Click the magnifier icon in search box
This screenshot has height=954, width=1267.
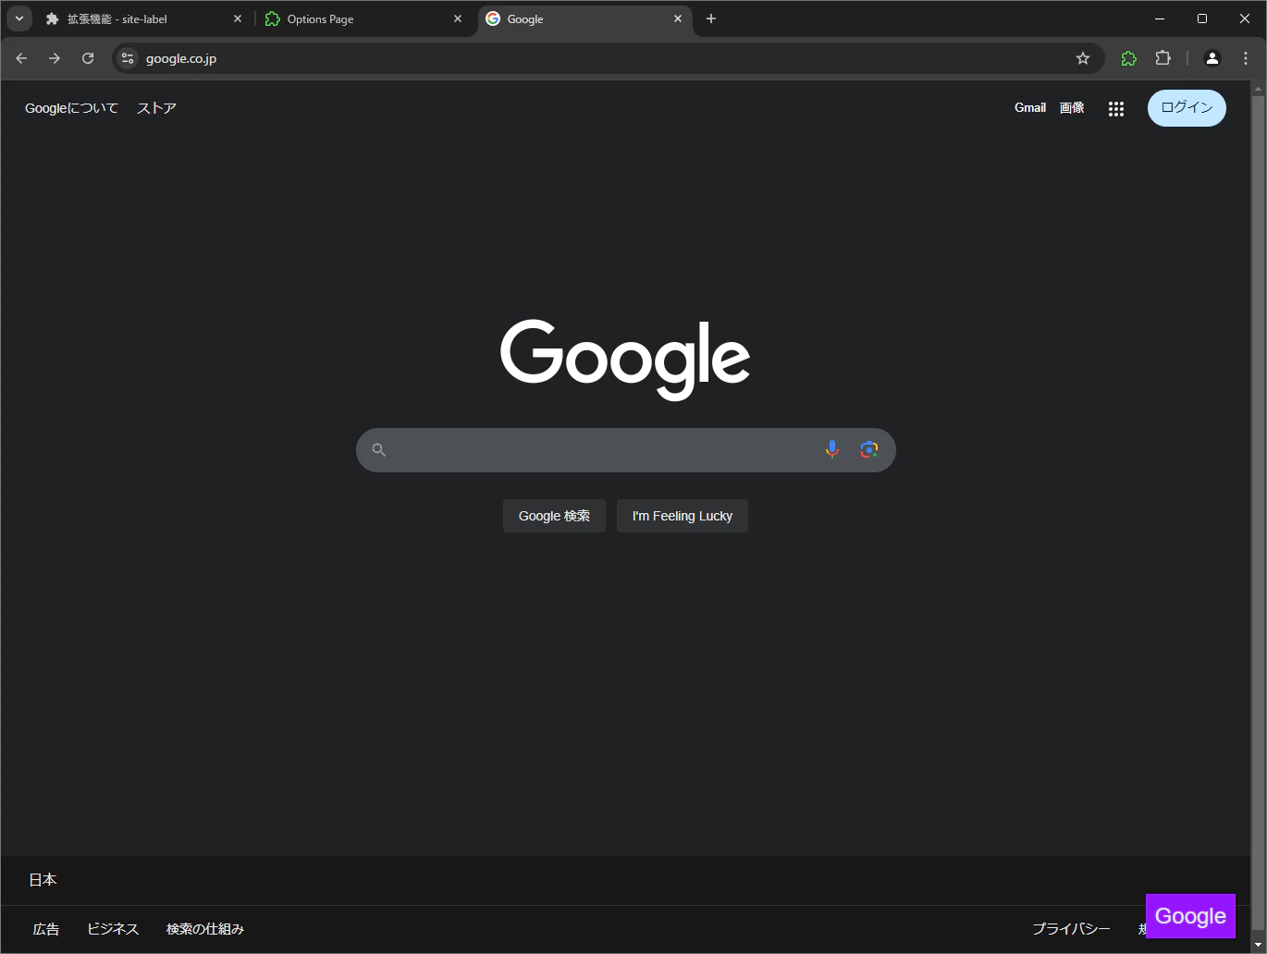(x=379, y=450)
